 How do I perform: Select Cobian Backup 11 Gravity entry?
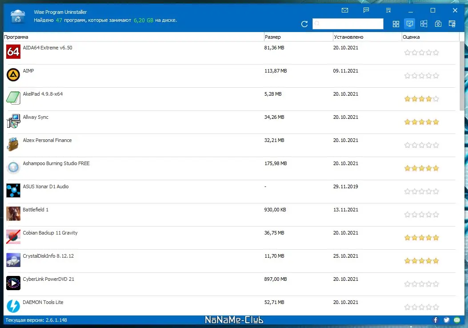[x=50, y=233]
